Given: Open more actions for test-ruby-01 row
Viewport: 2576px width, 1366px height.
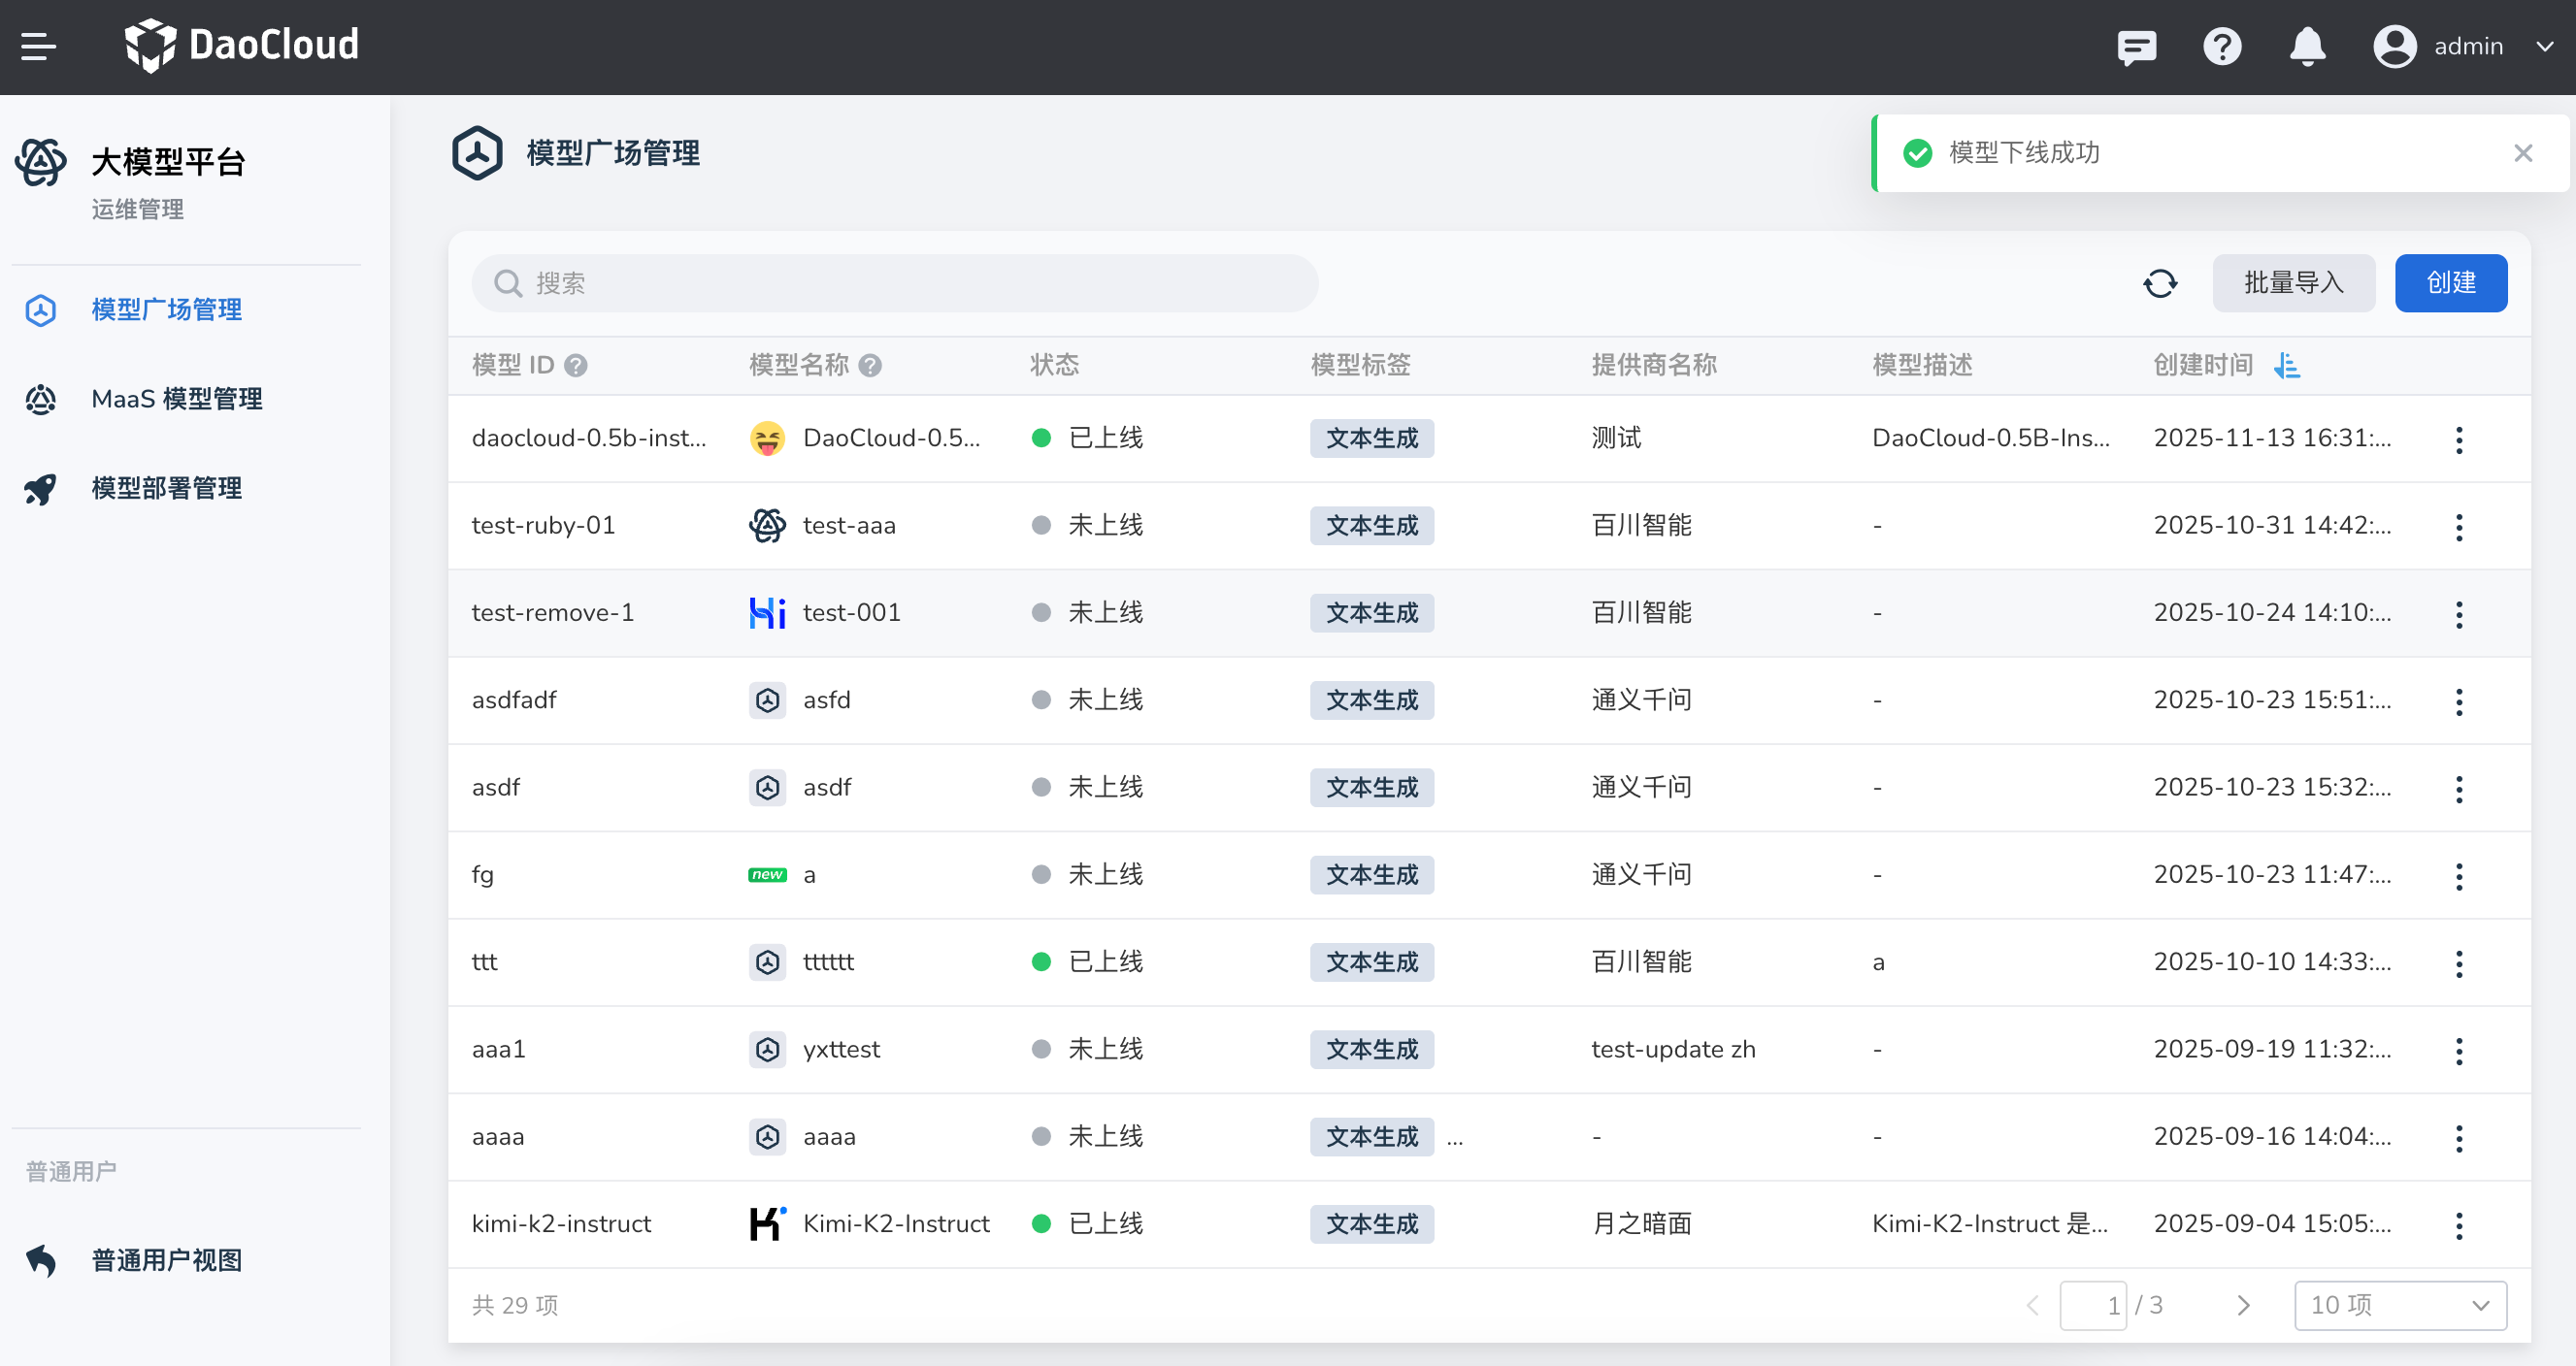Looking at the screenshot, I should 2459,527.
